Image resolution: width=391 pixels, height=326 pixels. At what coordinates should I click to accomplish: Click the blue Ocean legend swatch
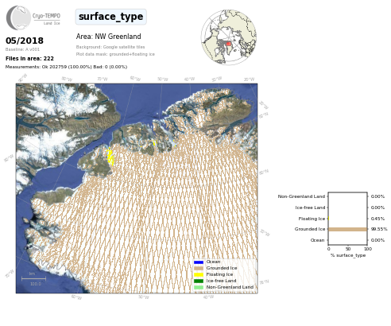pos(199,262)
